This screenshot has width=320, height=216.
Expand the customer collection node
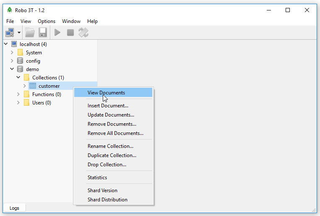click(x=25, y=86)
